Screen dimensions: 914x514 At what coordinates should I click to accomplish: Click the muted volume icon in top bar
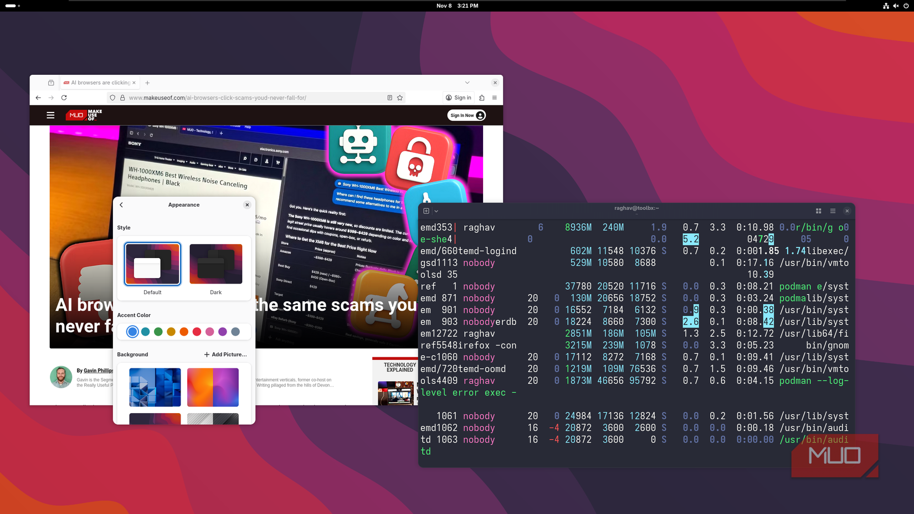click(896, 6)
